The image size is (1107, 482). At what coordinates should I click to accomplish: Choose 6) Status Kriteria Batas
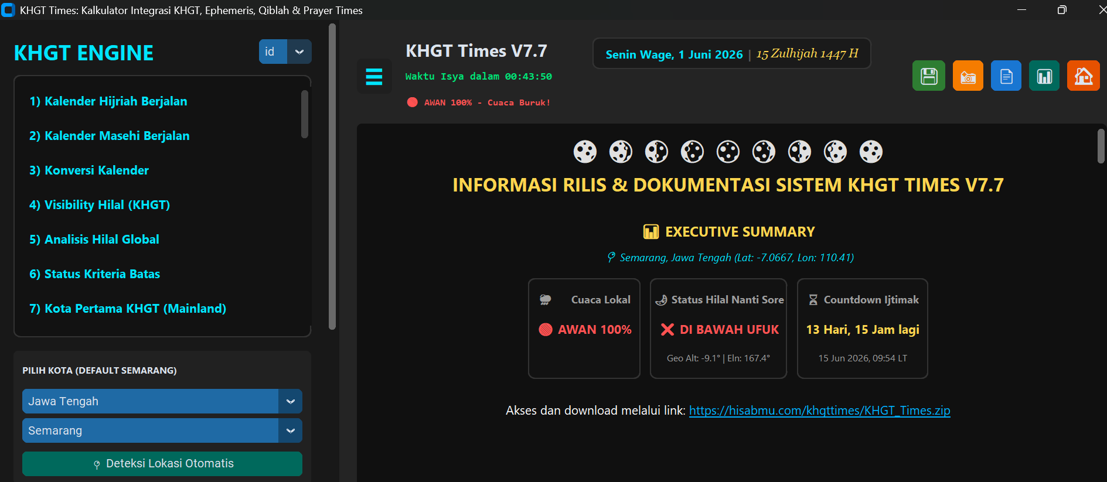pyautogui.click(x=95, y=274)
